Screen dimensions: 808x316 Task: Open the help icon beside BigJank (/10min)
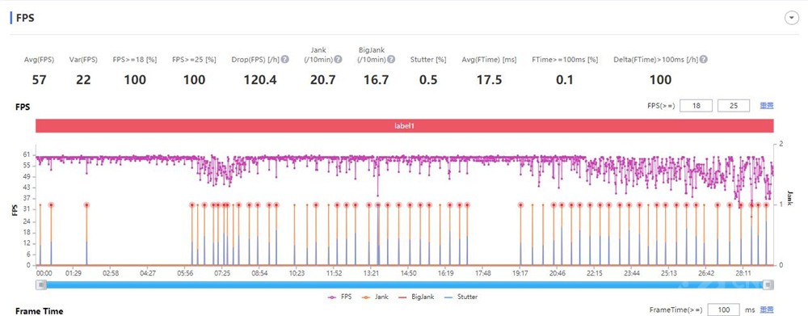pyautogui.click(x=392, y=59)
